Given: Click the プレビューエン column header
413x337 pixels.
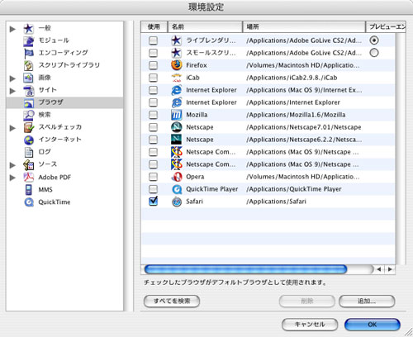Looking at the screenshot, I should click(386, 26).
